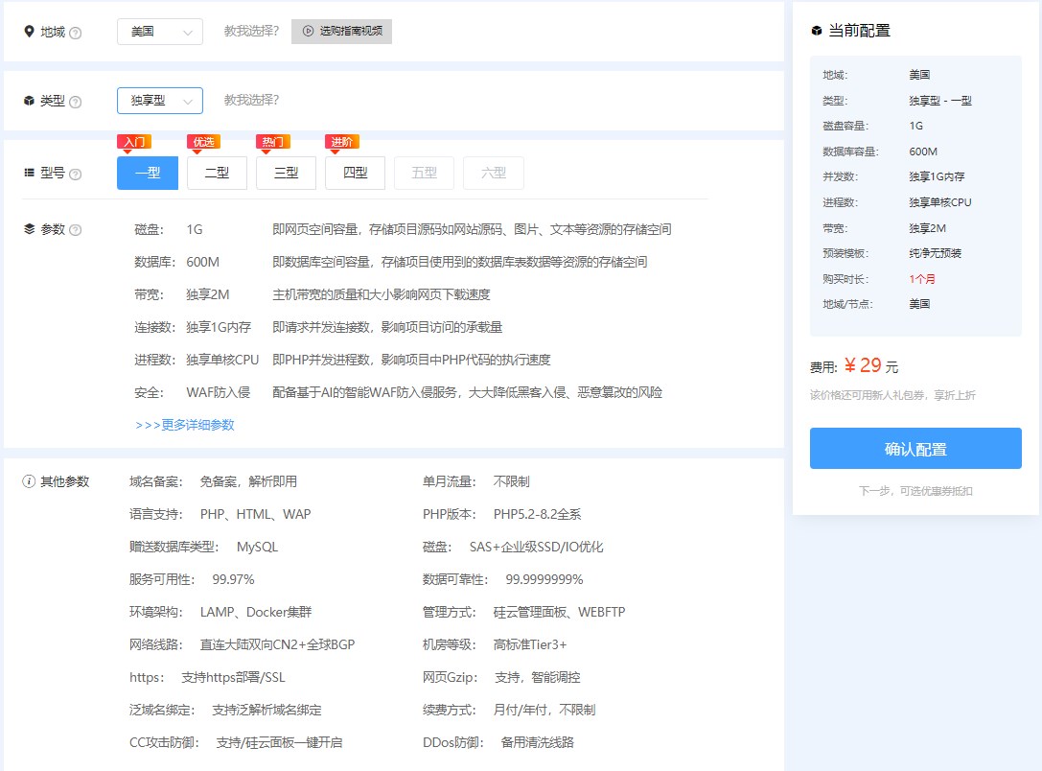Click the parameters icon beside 参数

pyautogui.click(x=29, y=229)
